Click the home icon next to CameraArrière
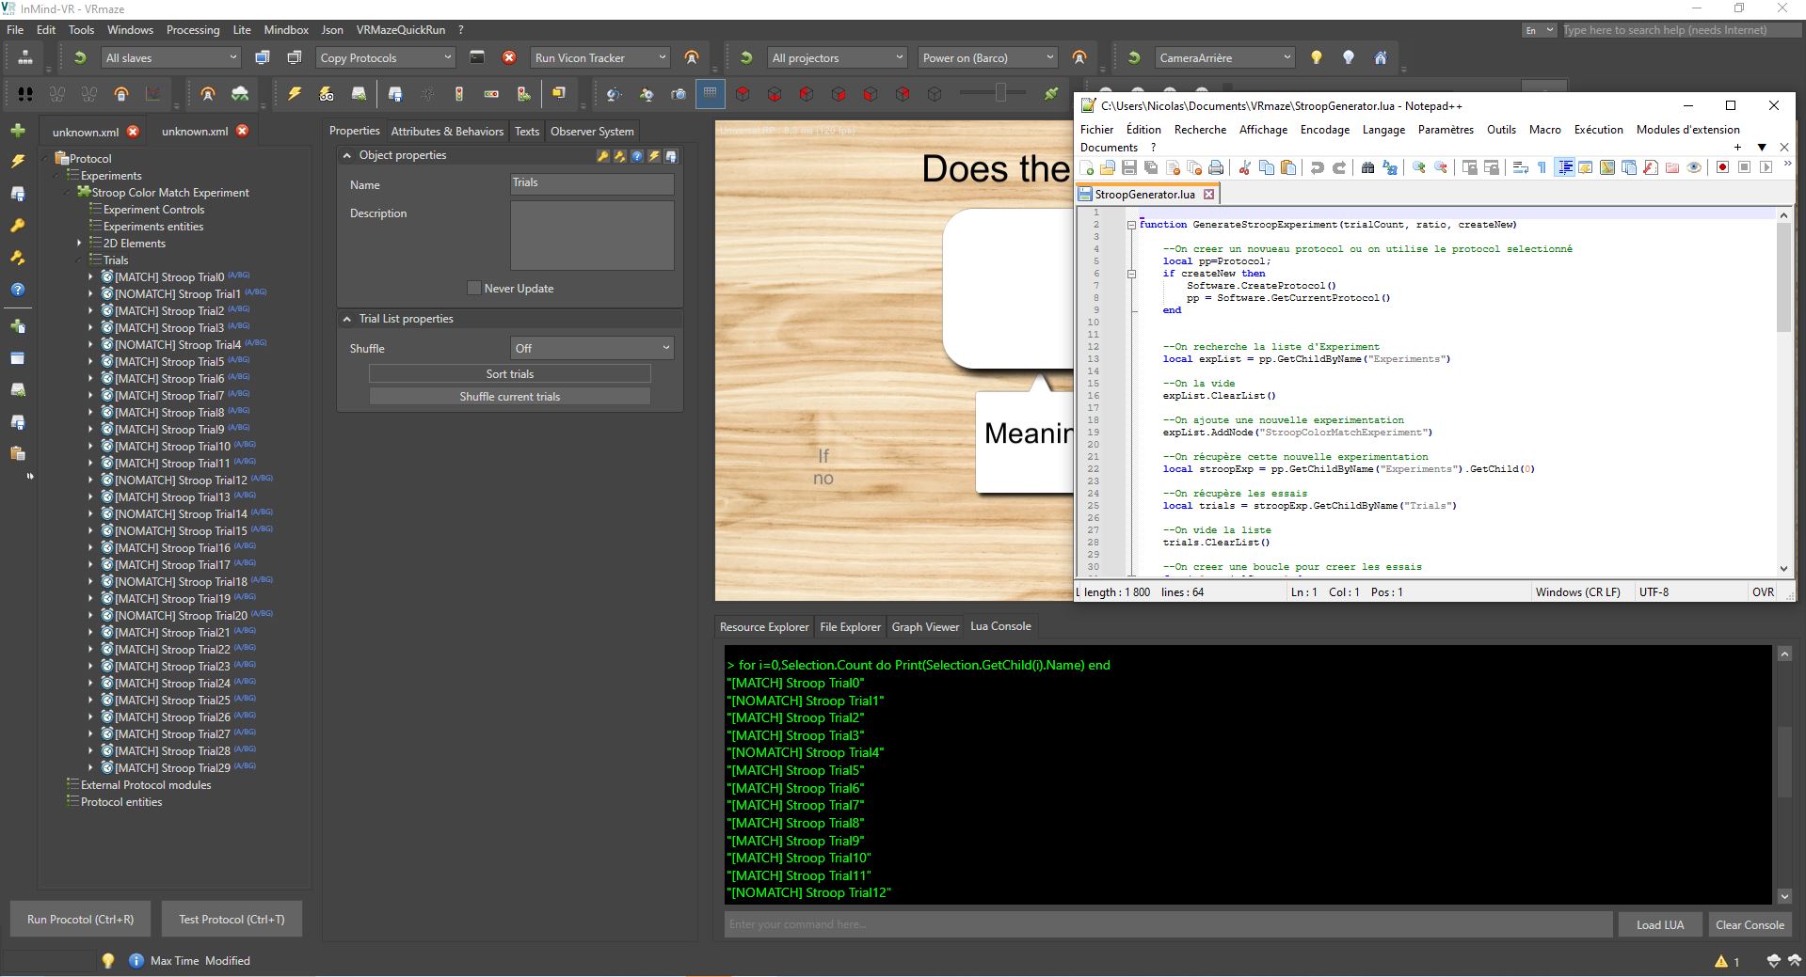This screenshot has height=977, width=1806. coord(1381,57)
